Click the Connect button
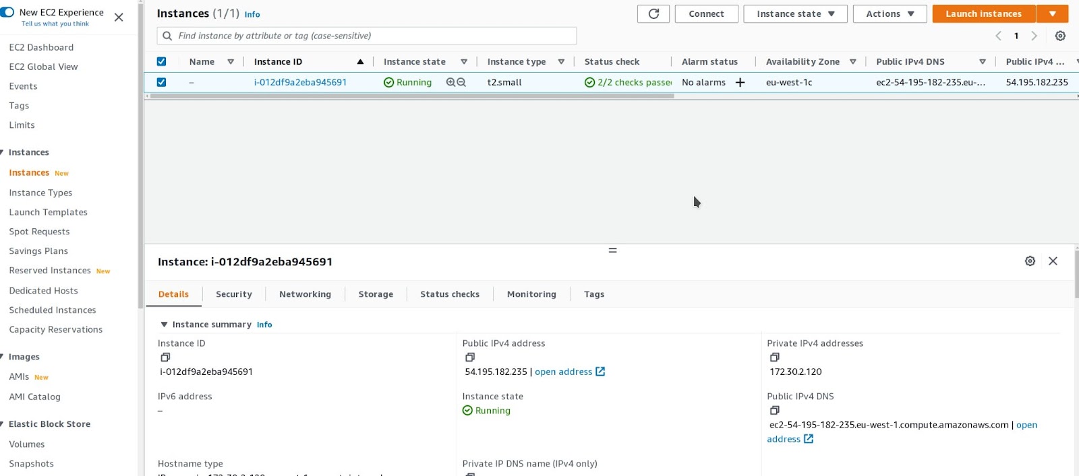This screenshot has height=476, width=1079. pyautogui.click(x=706, y=13)
